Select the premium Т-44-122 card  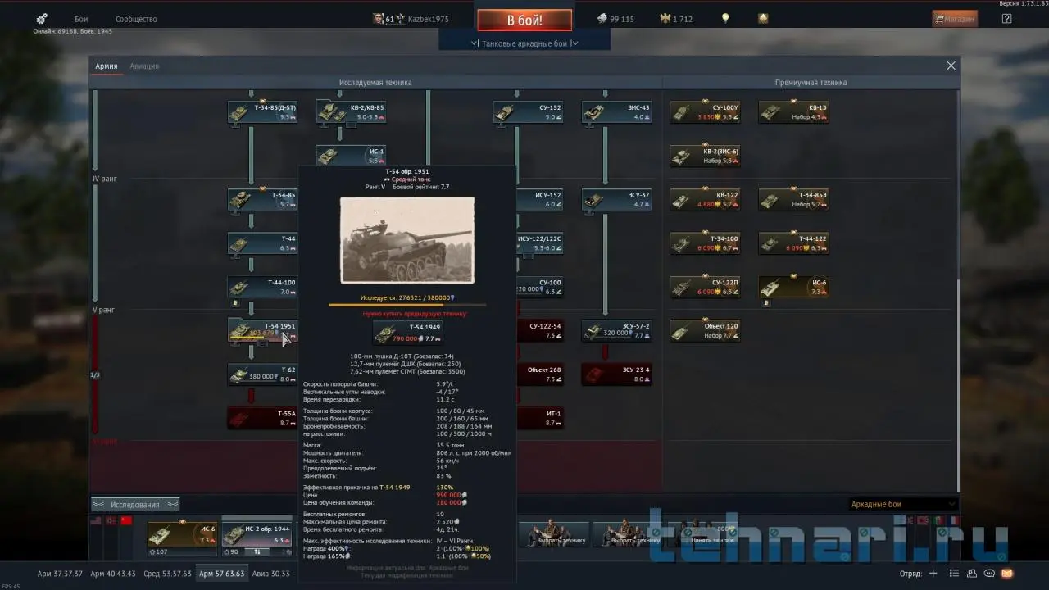[x=793, y=243]
